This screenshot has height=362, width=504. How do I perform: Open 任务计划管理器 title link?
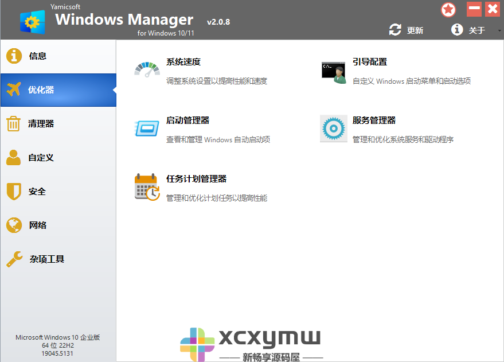tap(197, 179)
